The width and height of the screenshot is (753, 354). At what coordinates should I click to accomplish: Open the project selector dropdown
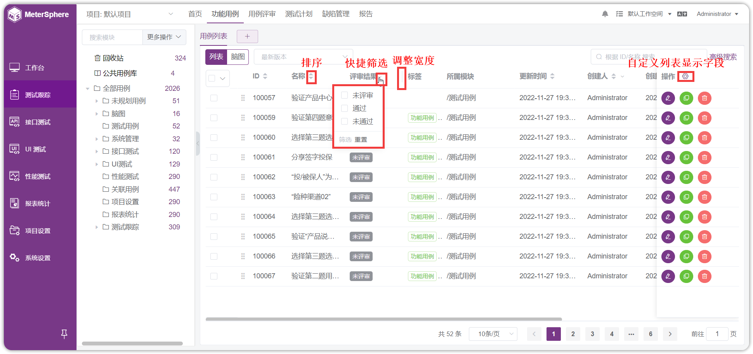[130, 14]
